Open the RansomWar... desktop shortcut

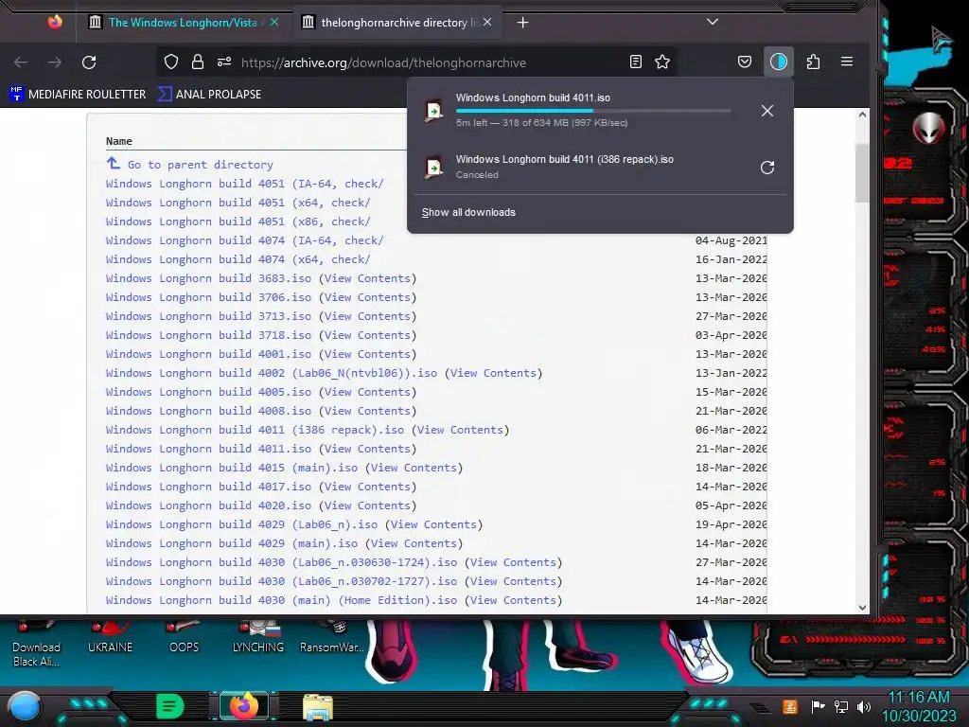tap(332, 639)
